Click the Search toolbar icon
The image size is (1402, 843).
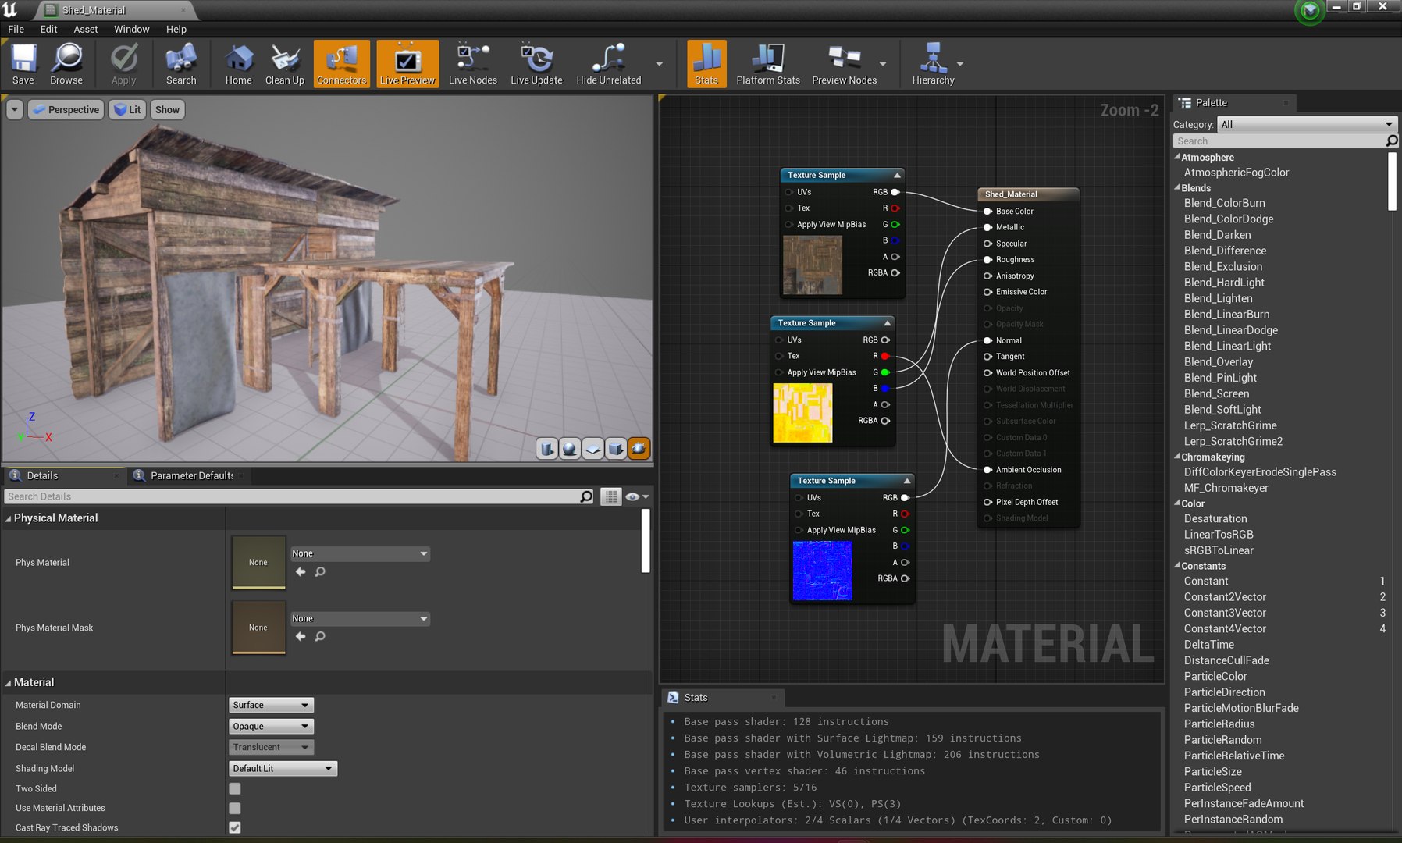pyautogui.click(x=181, y=64)
